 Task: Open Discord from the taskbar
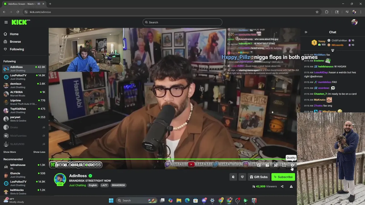[x=204, y=200]
